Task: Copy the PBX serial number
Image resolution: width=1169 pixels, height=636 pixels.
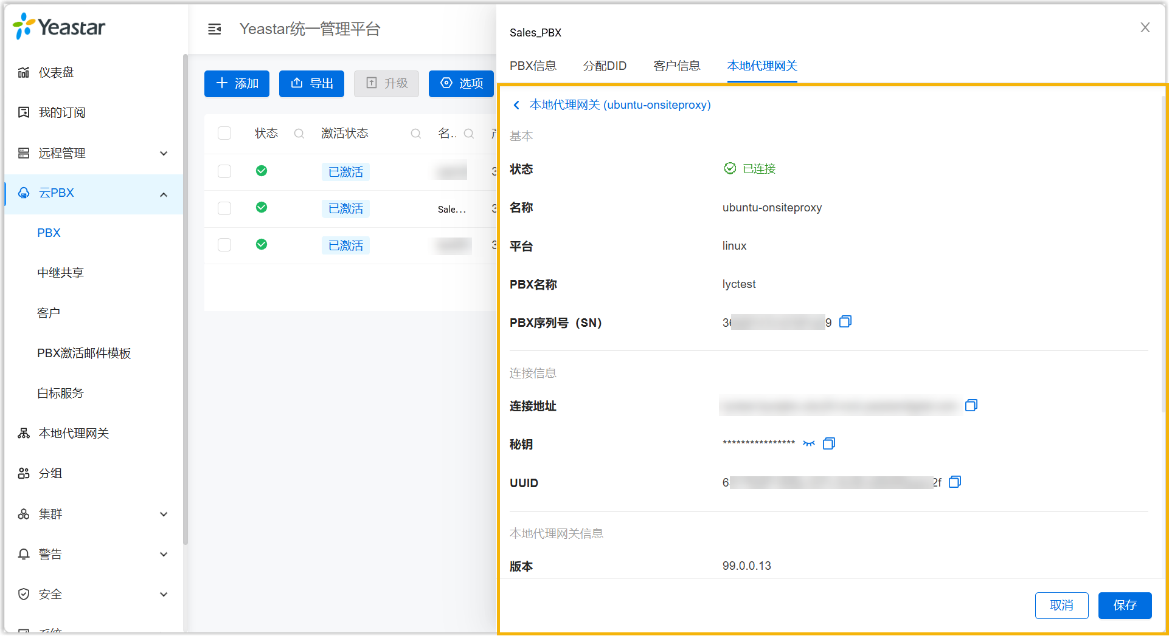Action: (x=845, y=322)
